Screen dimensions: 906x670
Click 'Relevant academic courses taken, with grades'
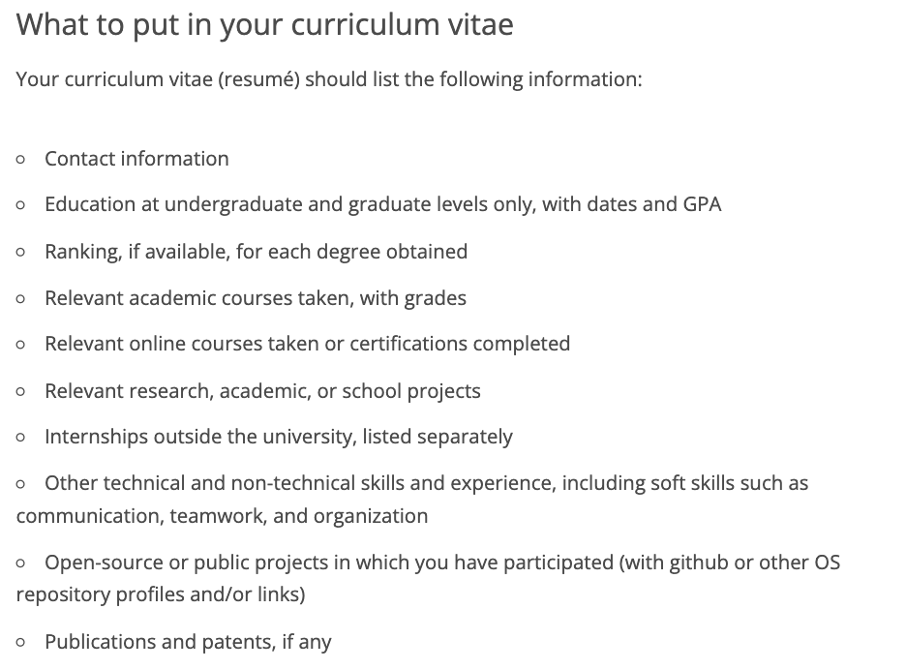click(256, 298)
